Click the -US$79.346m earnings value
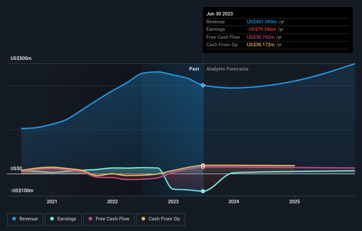Screen dimensions: 362x231 pyautogui.click(x=261, y=29)
